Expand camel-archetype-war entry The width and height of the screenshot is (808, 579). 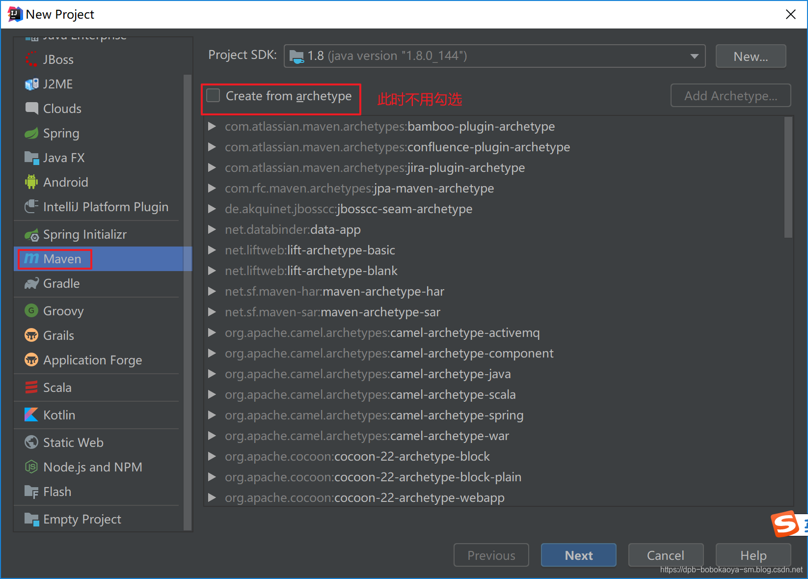[x=212, y=436]
